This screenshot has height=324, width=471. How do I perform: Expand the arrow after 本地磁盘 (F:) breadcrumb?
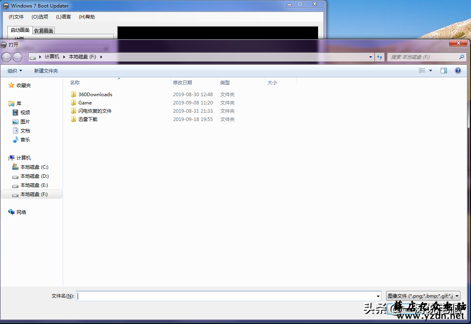tap(101, 57)
